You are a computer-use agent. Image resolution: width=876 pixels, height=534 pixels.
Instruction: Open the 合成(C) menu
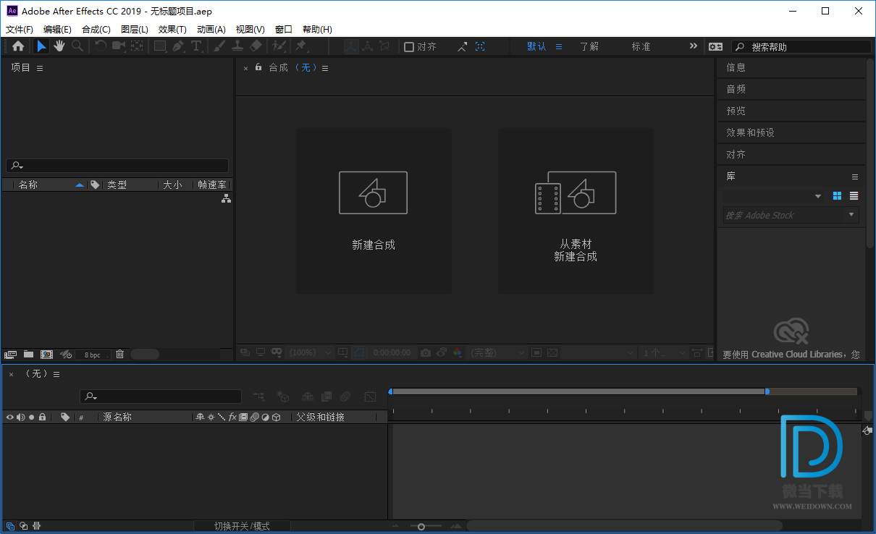pyautogui.click(x=96, y=30)
